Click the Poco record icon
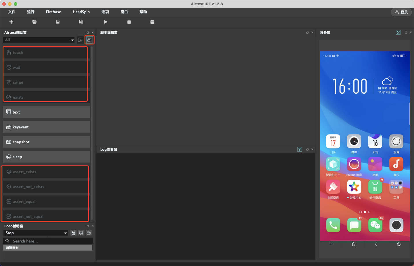Viewport: 414px width, 266px height. 89,233
